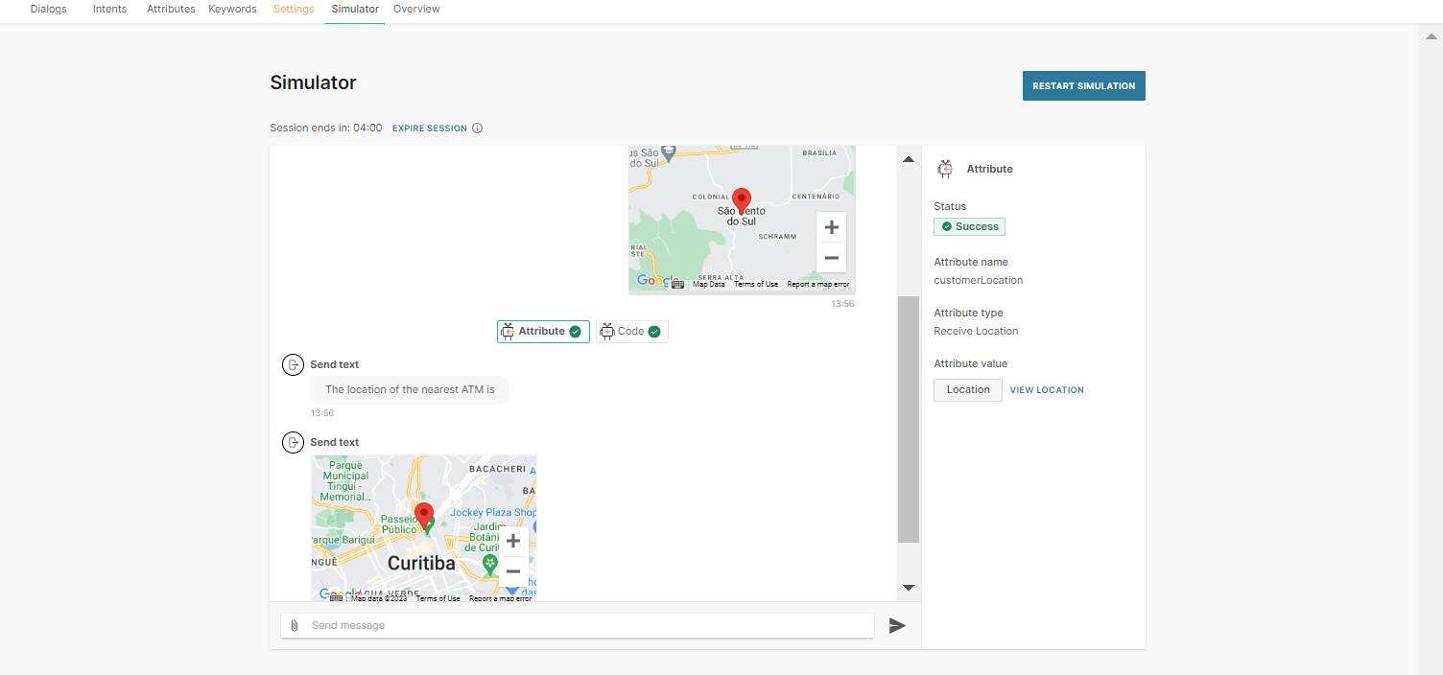Screen dimensions: 1443x675
Task: Open the Dialogs tab
Action: pyautogui.click(x=49, y=10)
